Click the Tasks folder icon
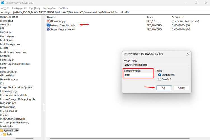Viewport: 210px width, 140px height. pos(4,134)
